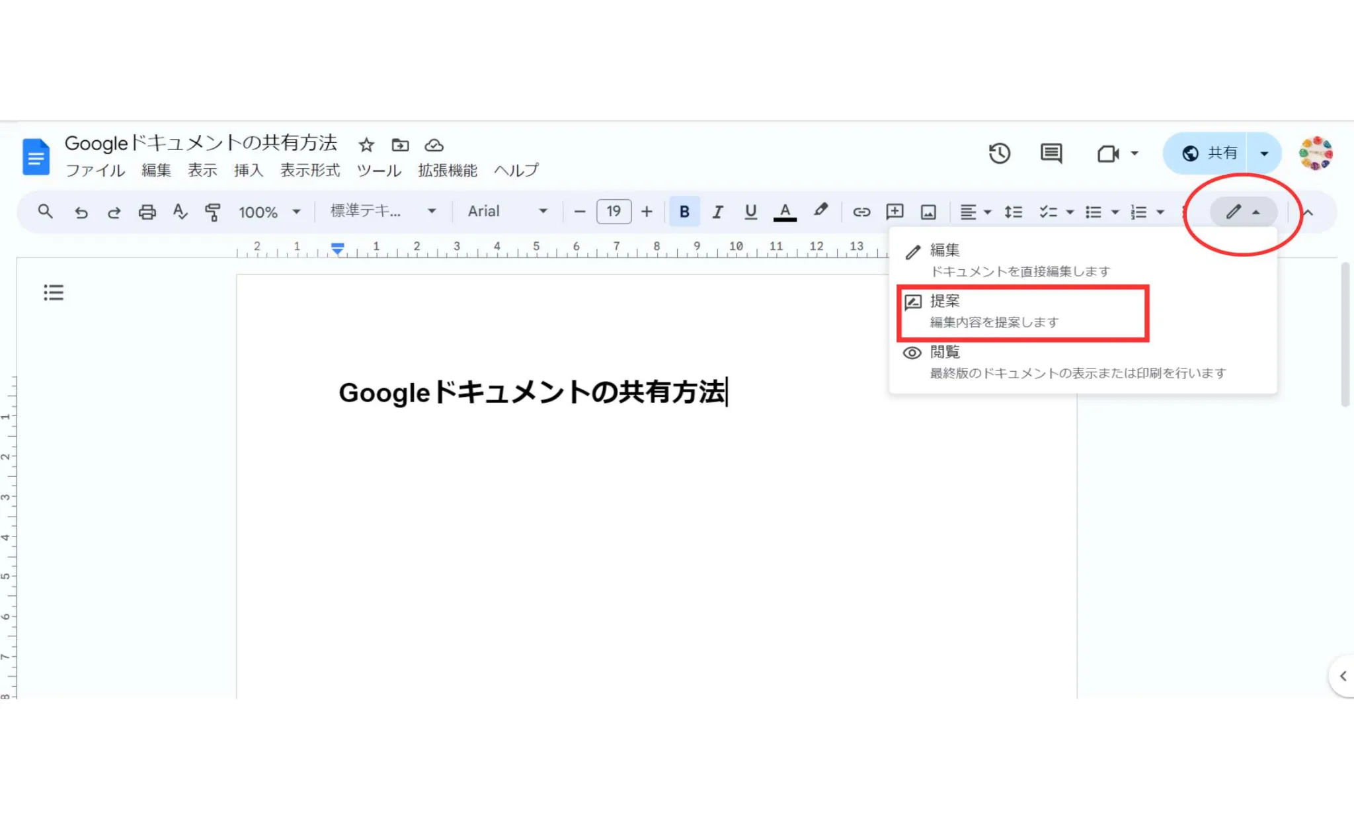
Task: Open video meeting dropdown arrow
Action: pos(1135,153)
